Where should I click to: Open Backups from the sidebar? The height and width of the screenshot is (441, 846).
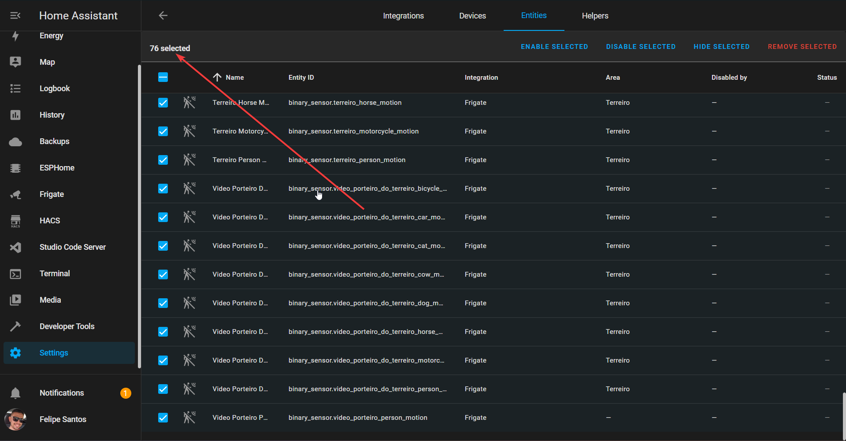pos(54,141)
